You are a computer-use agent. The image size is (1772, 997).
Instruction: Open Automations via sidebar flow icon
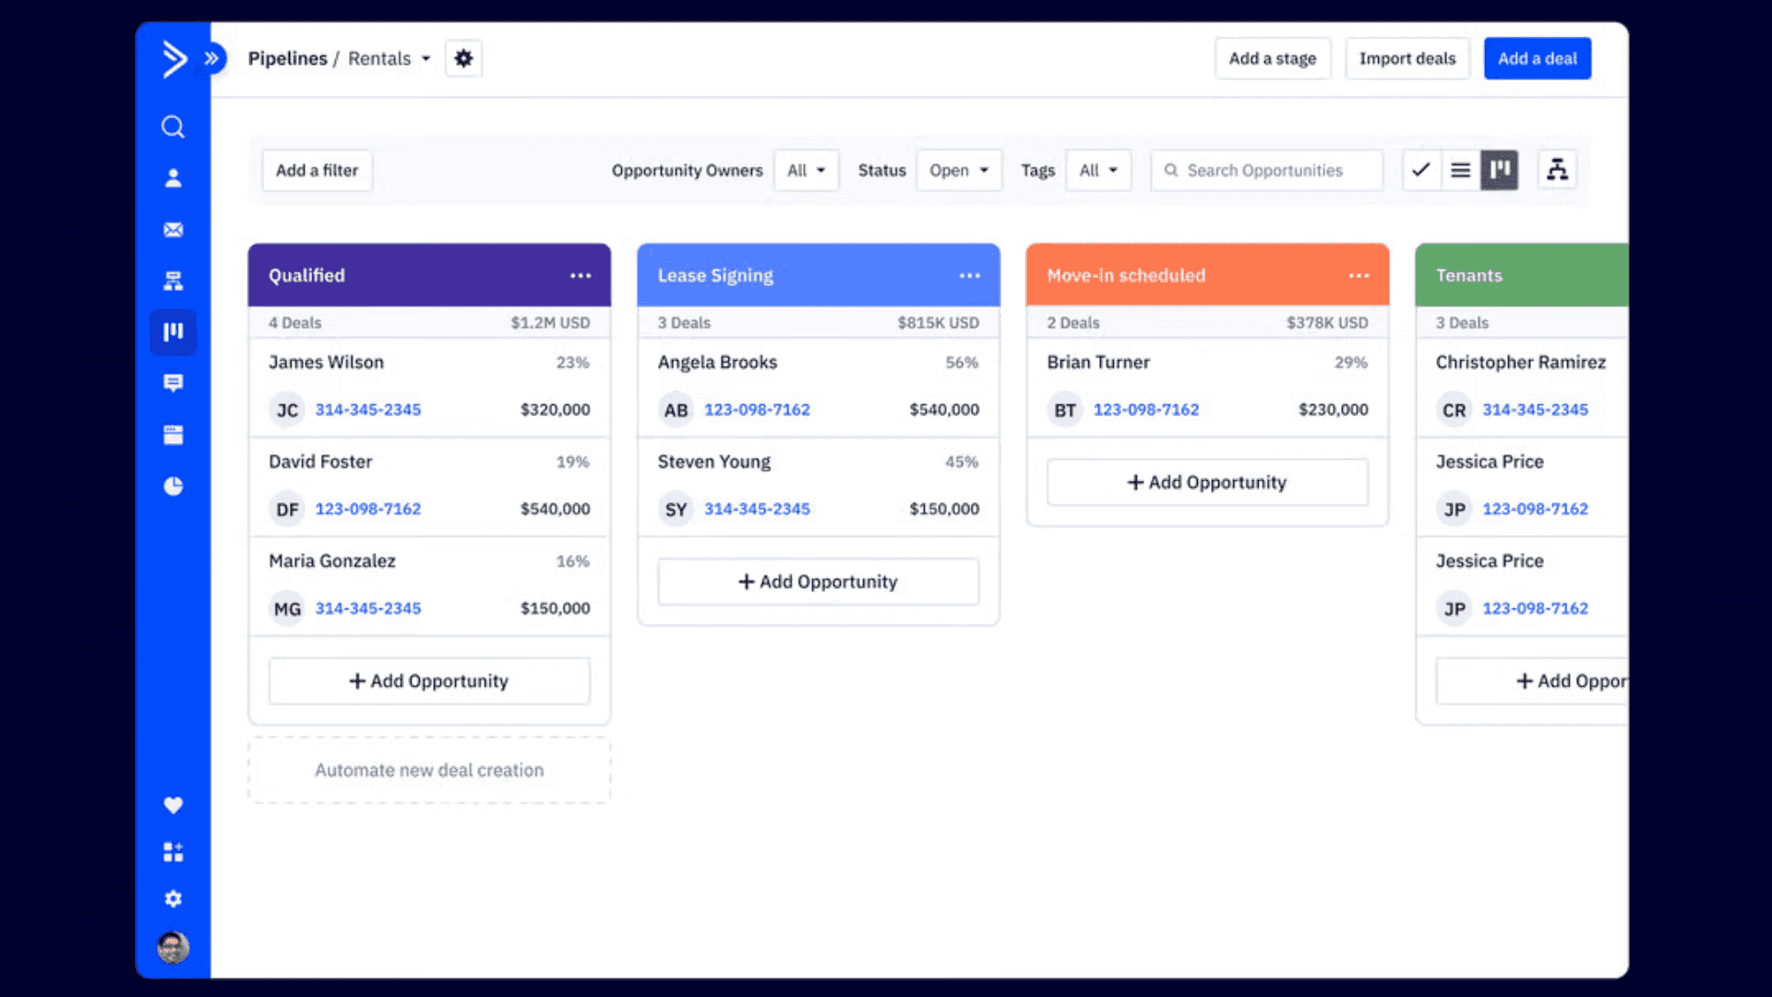pos(174,281)
